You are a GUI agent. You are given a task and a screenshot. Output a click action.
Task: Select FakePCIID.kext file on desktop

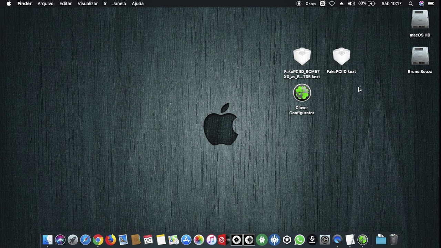(x=341, y=61)
